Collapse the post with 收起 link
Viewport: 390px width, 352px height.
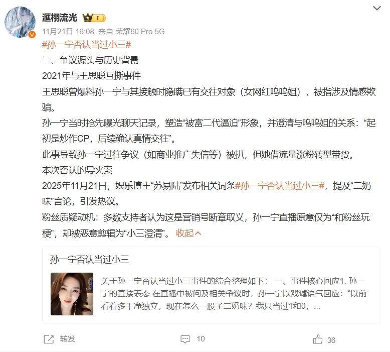(185, 233)
